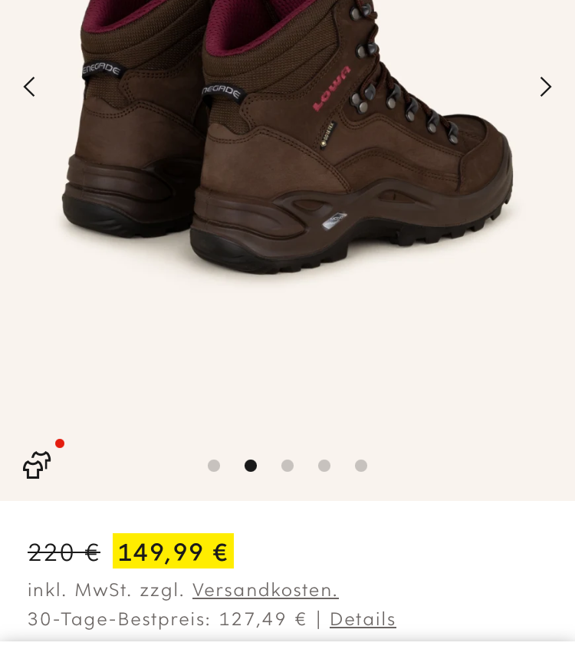Image resolution: width=575 pixels, height=669 pixels.
Task: Go to the fourth gallery image dot
Action: tap(324, 466)
